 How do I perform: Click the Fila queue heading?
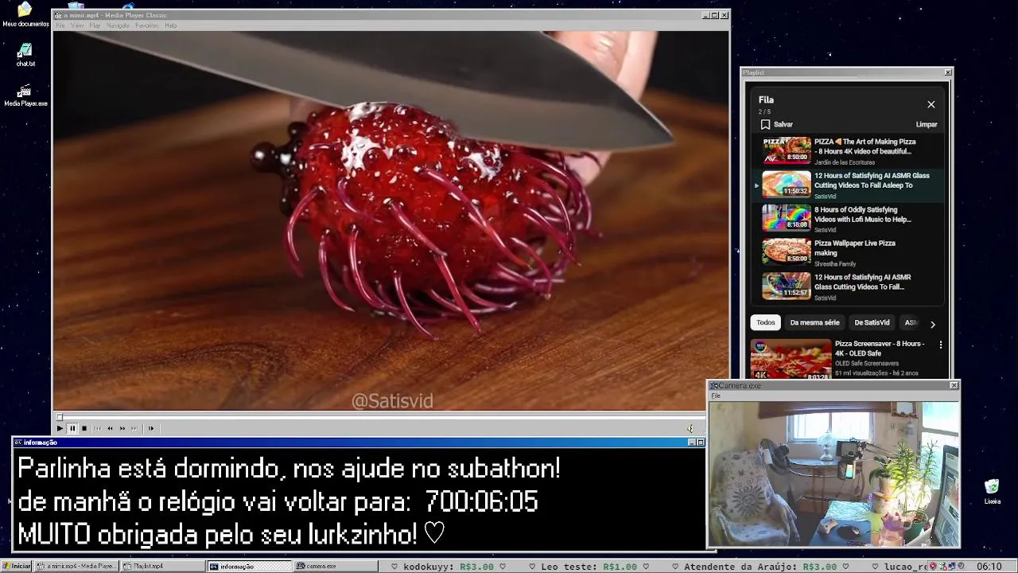[766, 100]
